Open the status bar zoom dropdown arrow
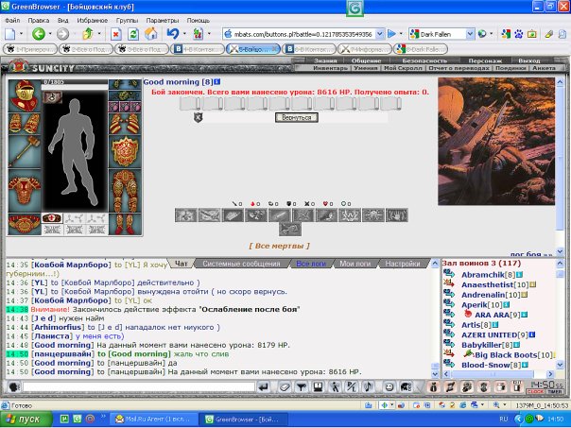 click(505, 405)
